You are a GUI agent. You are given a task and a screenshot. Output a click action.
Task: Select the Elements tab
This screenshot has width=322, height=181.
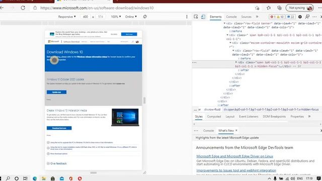coord(216,17)
